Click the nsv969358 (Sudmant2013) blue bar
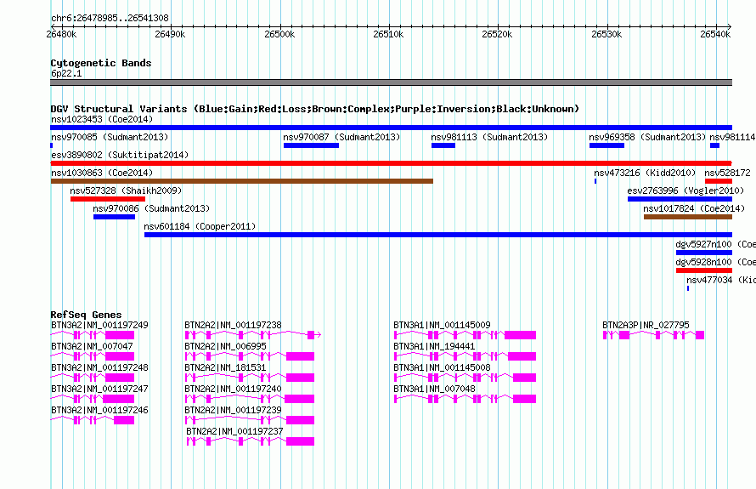The image size is (756, 489). 607,145
